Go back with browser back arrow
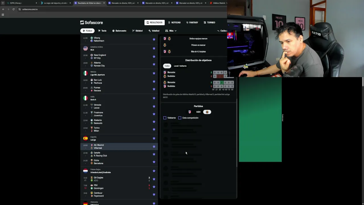This screenshot has height=205, width=364. (3, 9)
